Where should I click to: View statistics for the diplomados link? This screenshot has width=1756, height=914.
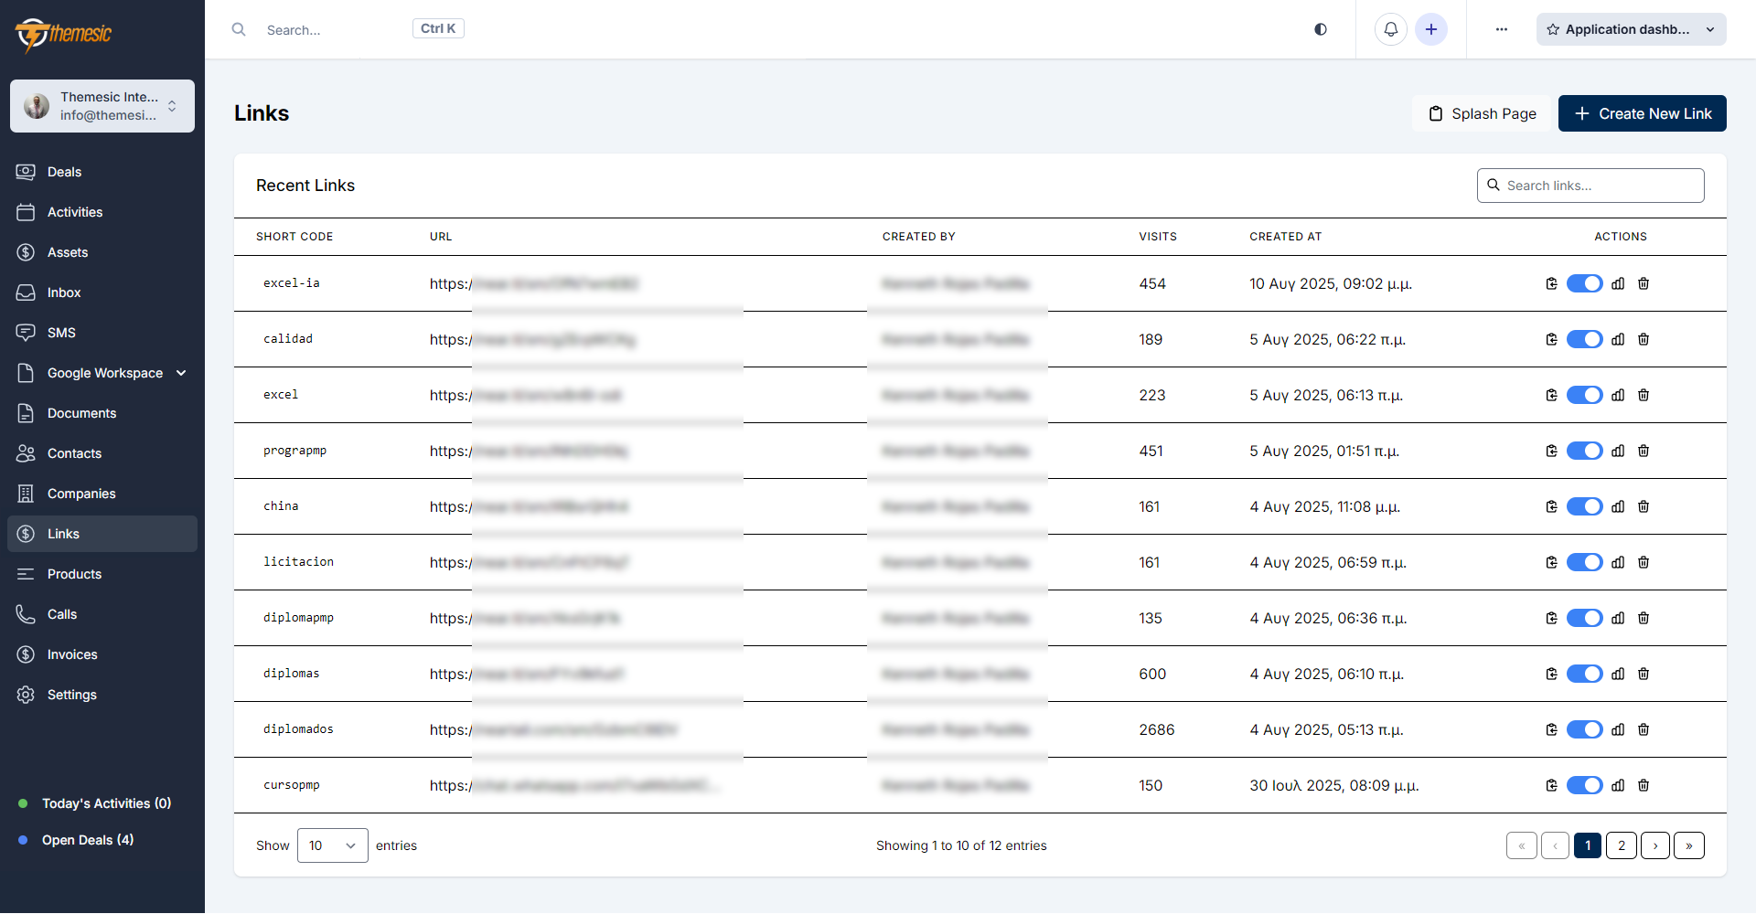(1617, 729)
